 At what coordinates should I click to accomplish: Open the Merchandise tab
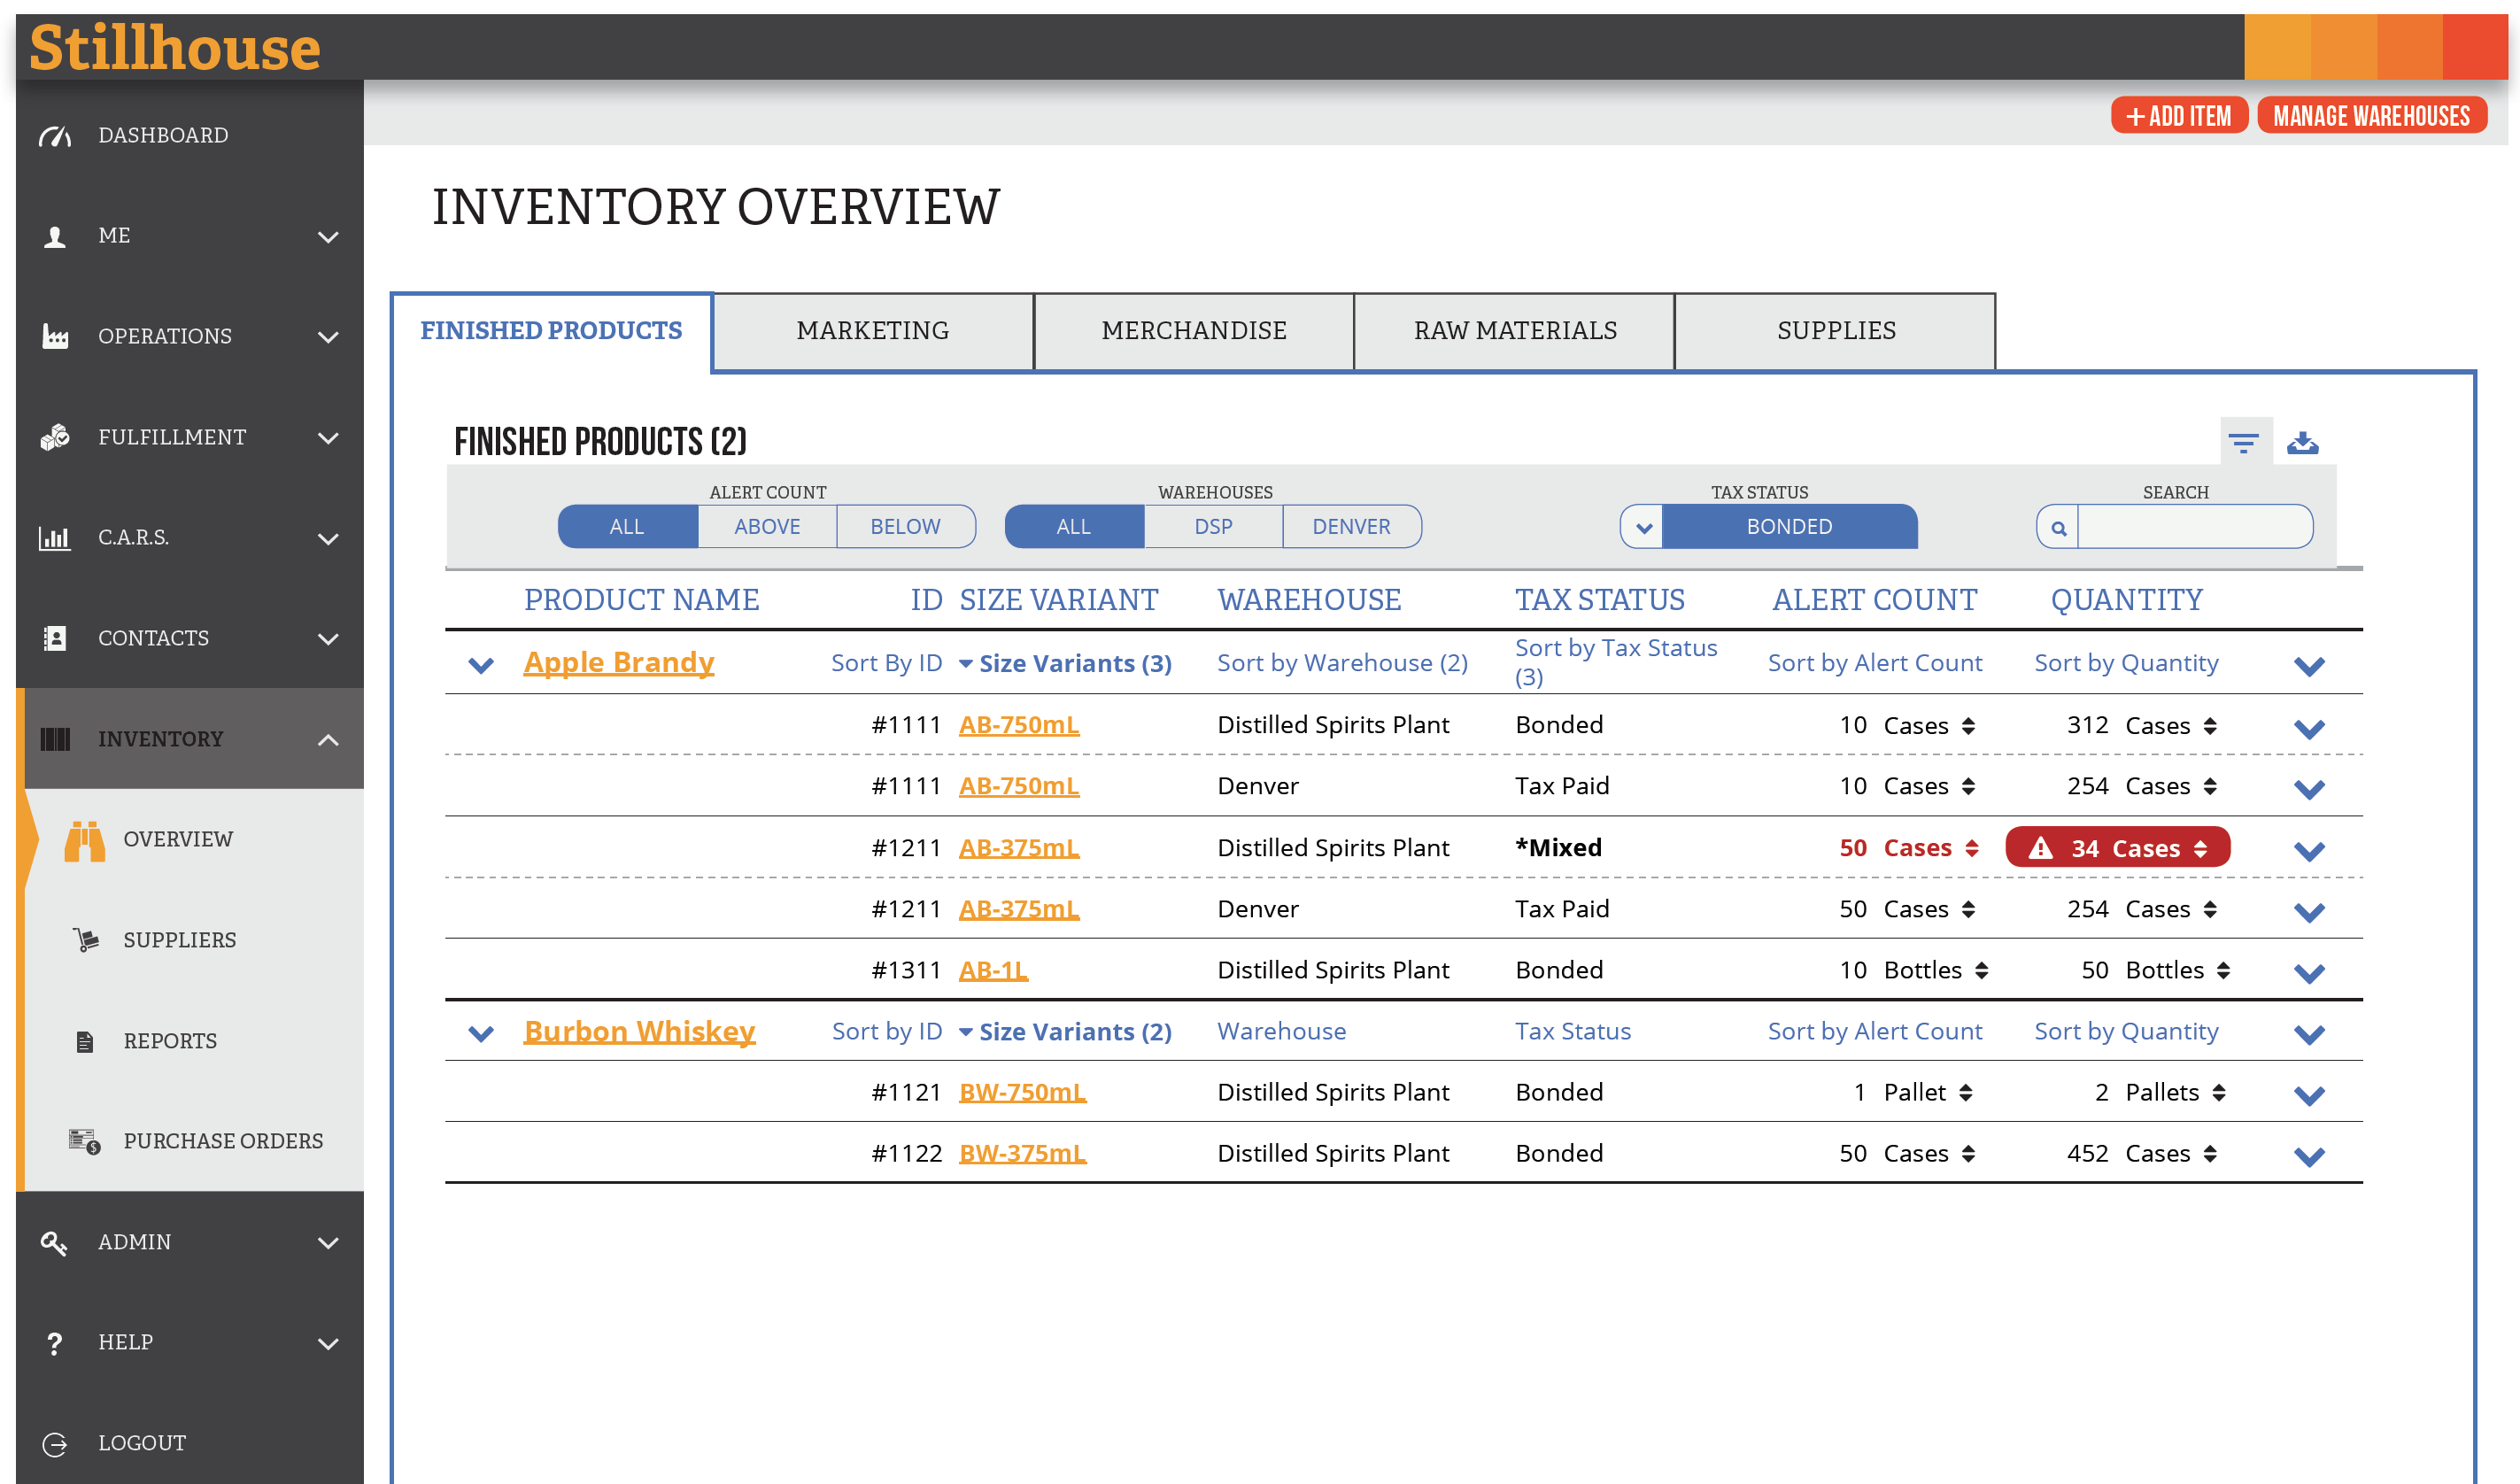click(1194, 330)
